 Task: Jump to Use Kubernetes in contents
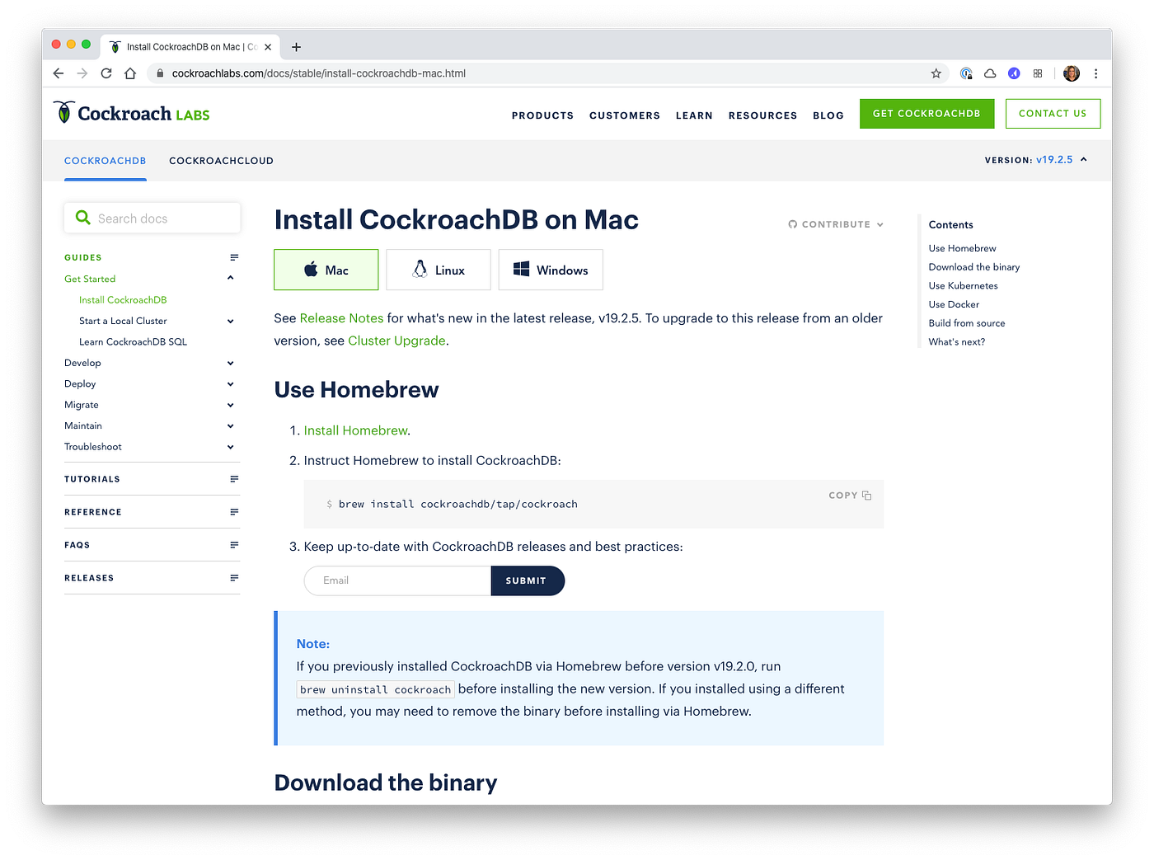click(963, 286)
